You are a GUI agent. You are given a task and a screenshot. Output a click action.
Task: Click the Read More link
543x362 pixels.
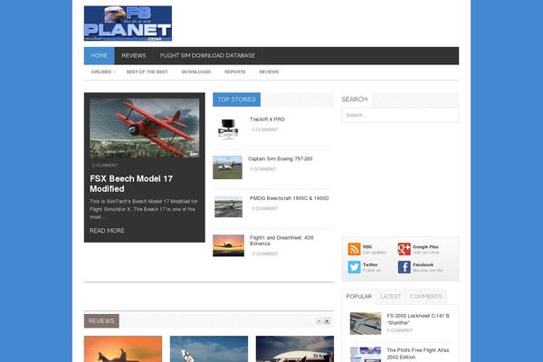[107, 231]
